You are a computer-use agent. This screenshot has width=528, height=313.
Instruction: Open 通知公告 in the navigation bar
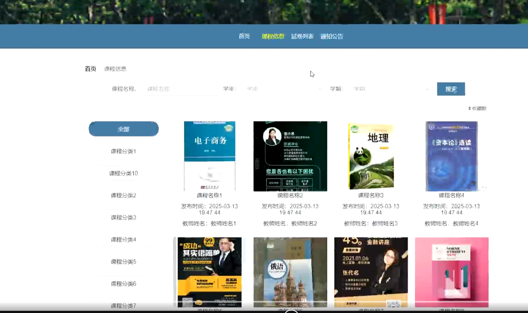point(332,36)
